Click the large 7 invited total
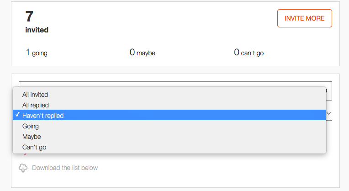The height and width of the screenshot is (191, 349). (29, 16)
